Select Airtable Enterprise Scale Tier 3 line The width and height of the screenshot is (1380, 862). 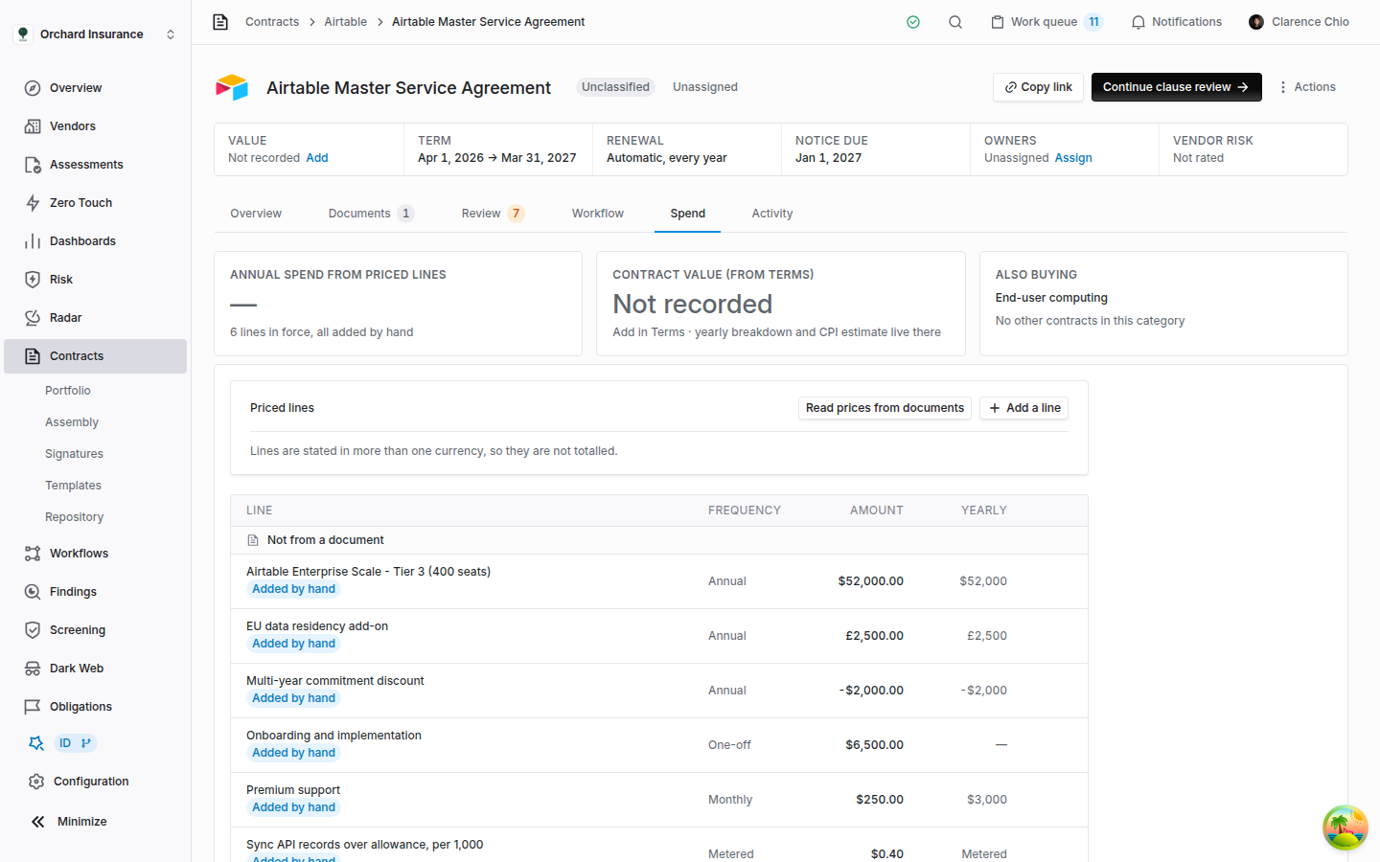(659, 581)
